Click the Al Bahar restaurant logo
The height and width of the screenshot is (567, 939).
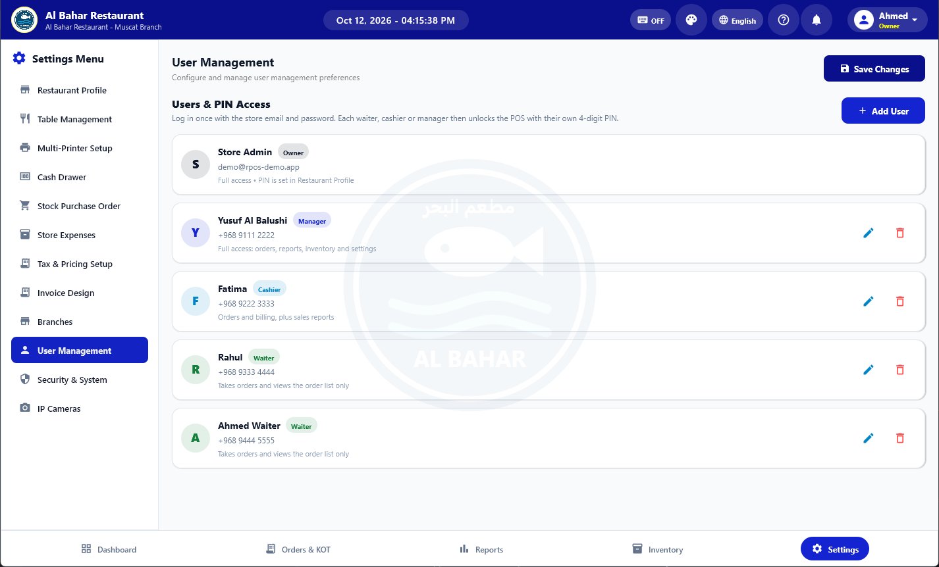pos(24,20)
